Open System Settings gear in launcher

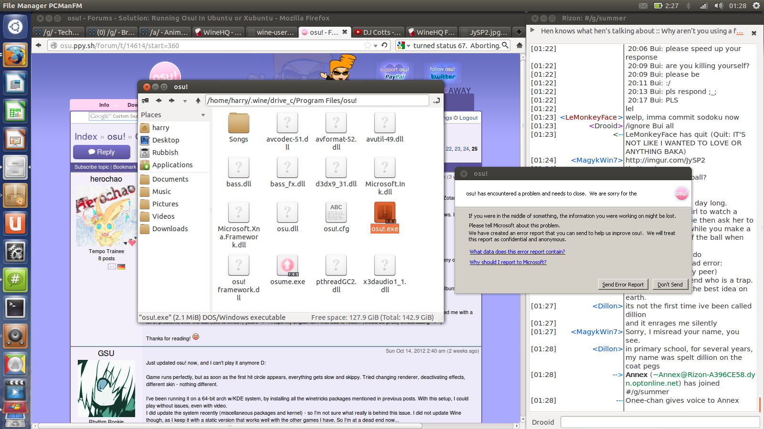coord(15,252)
